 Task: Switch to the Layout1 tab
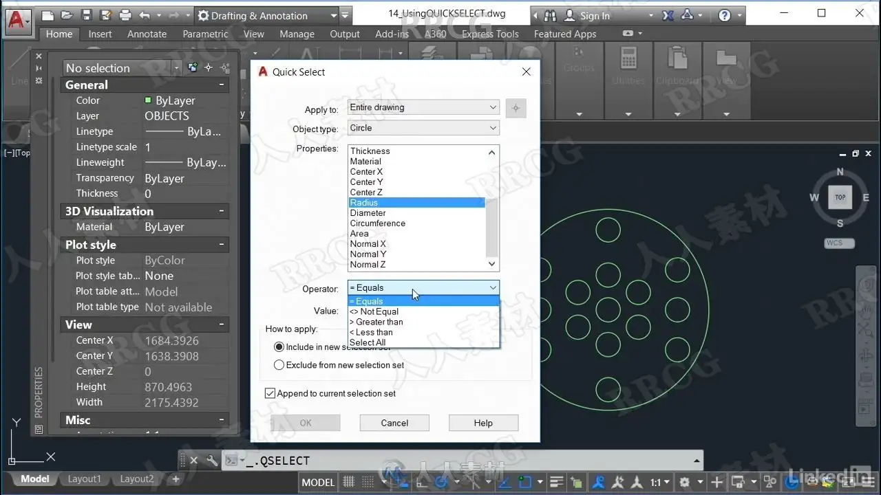(84, 479)
